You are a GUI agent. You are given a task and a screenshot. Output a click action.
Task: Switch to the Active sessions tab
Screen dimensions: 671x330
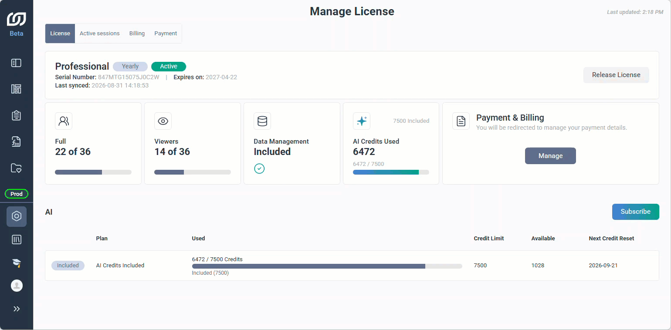99,34
